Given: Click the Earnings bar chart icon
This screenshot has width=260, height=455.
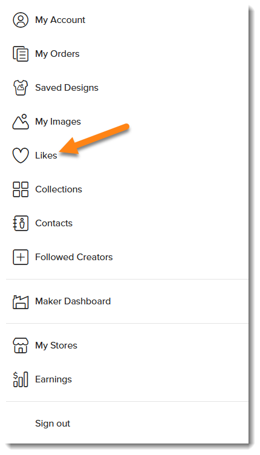Looking at the screenshot, I should 21,379.
